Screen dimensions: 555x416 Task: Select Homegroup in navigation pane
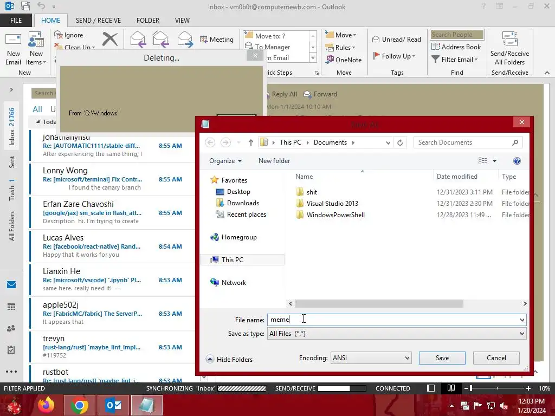click(234, 237)
